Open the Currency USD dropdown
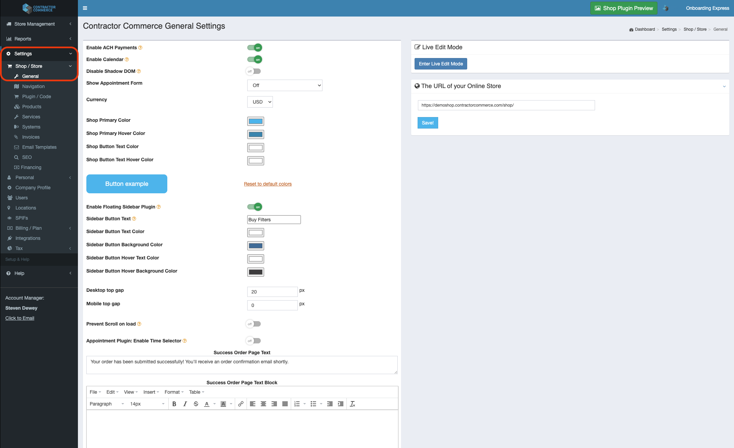 pos(260,102)
